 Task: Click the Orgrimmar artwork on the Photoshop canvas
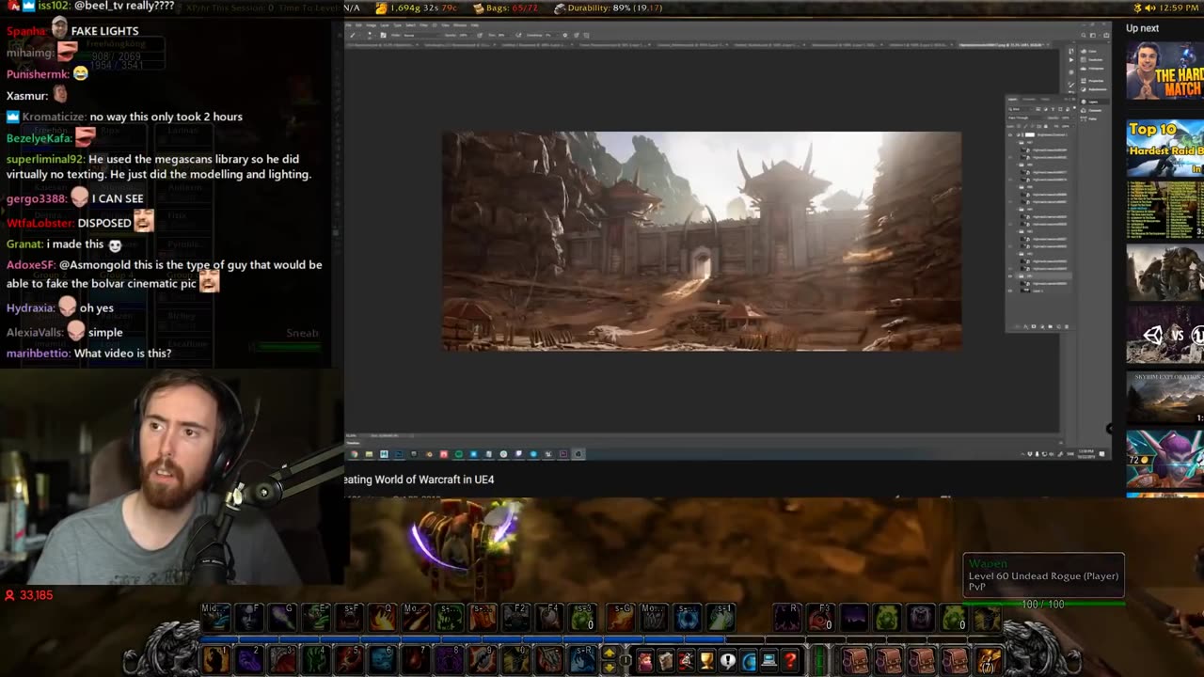click(x=702, y=241)
